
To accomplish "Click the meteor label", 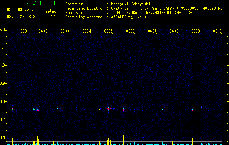I will [x=52, y=11].
